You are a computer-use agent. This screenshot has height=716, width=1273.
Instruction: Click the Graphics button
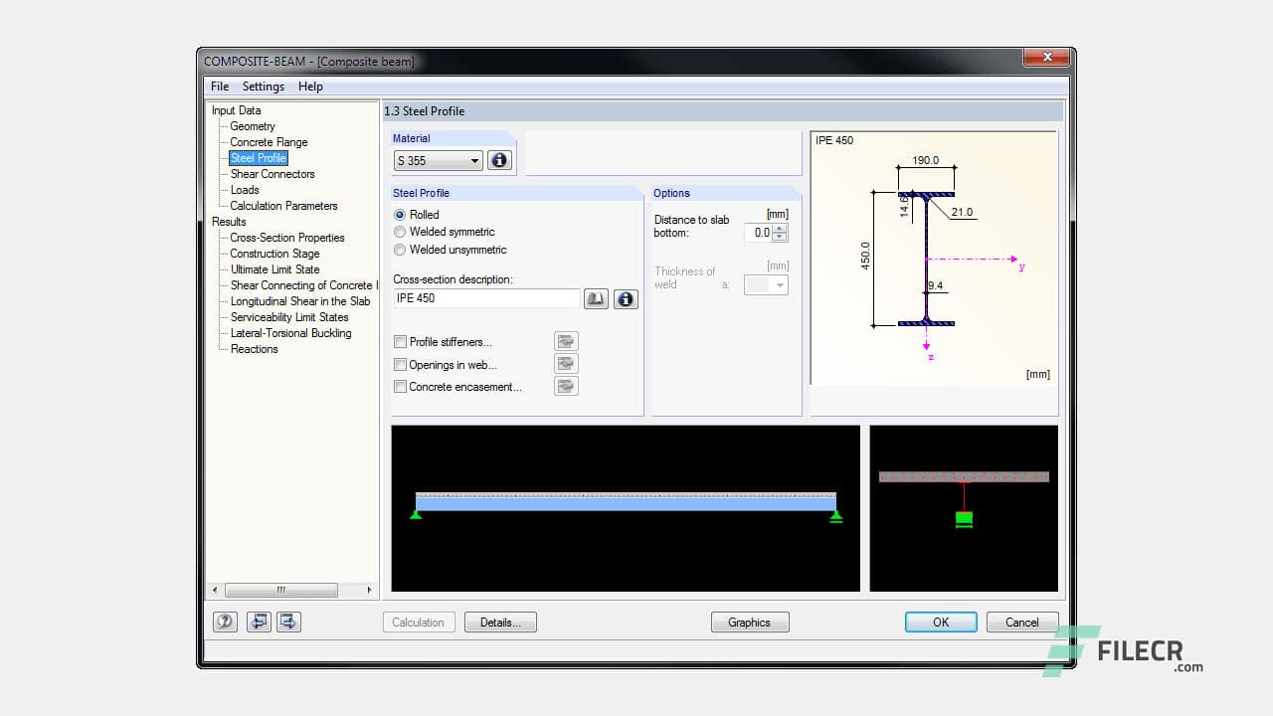click(750, 622)
